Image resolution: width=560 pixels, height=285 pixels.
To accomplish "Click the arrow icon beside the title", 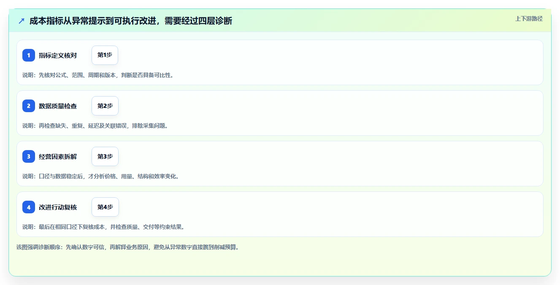I will (x=22, y=21).
